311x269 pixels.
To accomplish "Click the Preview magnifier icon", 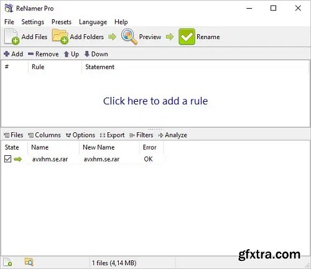I will (x=129, y=37).
